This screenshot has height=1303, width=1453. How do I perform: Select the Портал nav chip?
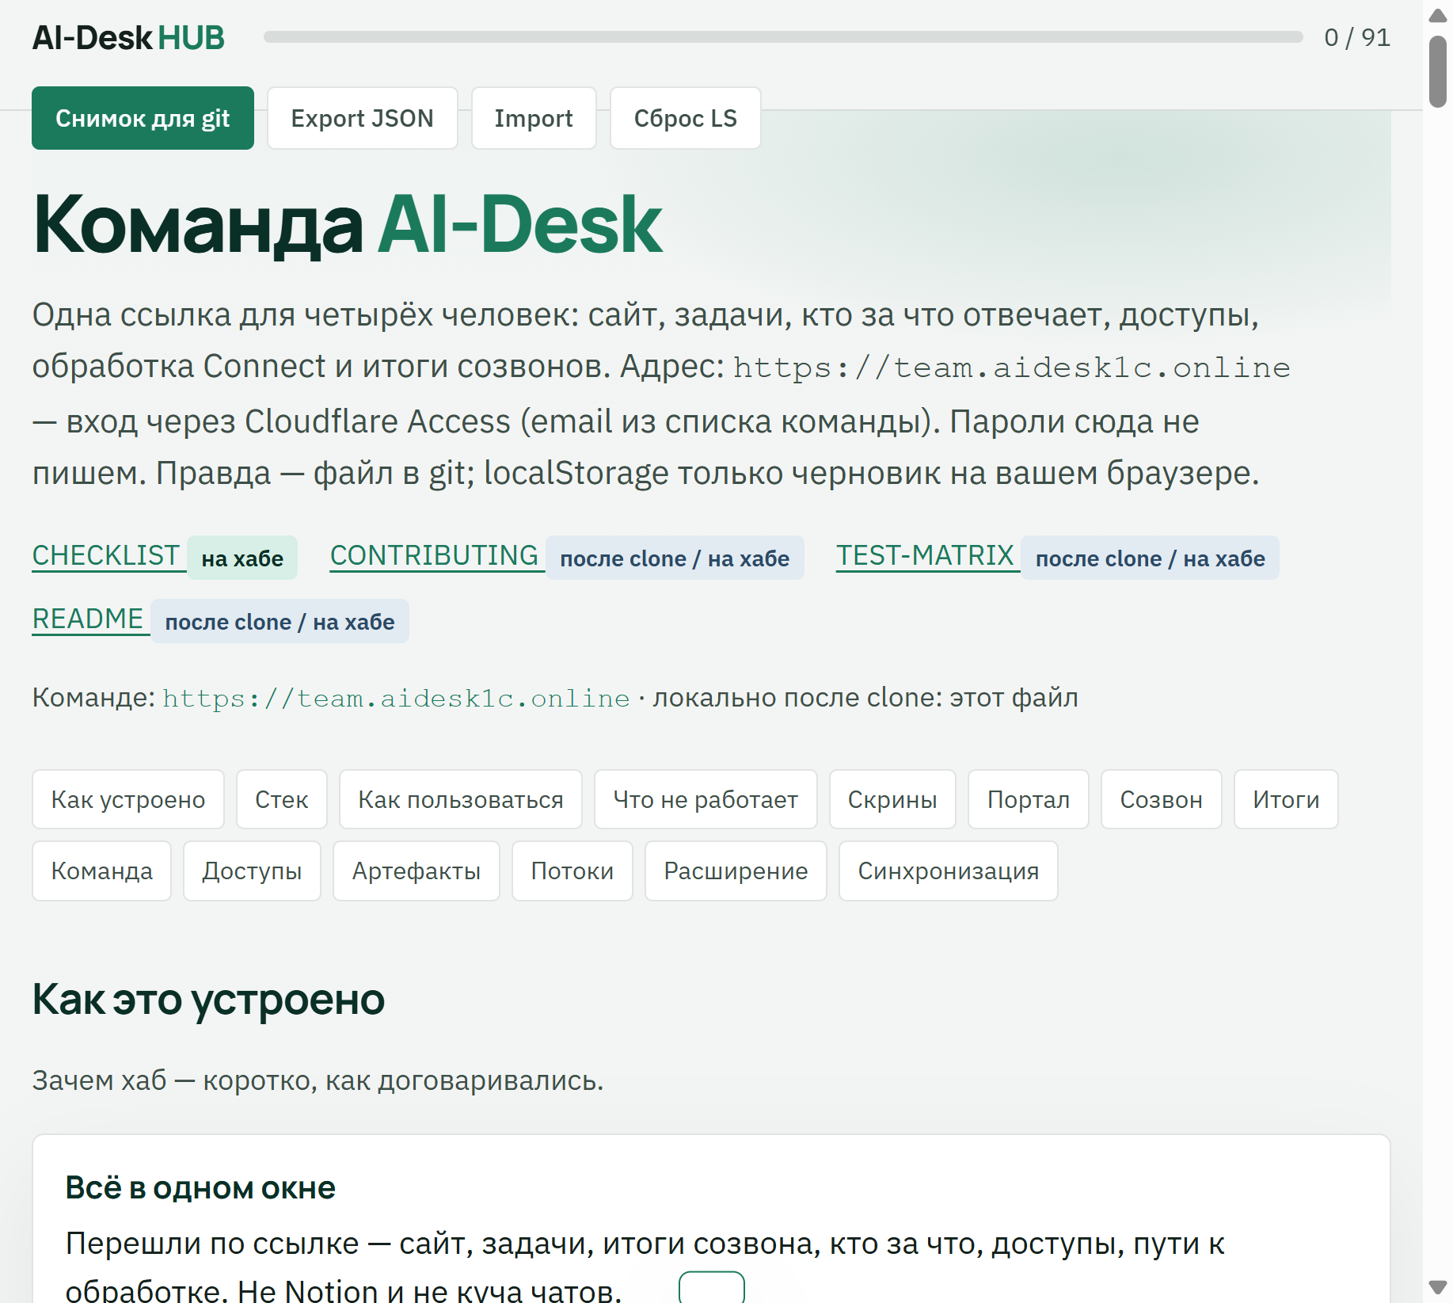click(x=1029, y=800)
